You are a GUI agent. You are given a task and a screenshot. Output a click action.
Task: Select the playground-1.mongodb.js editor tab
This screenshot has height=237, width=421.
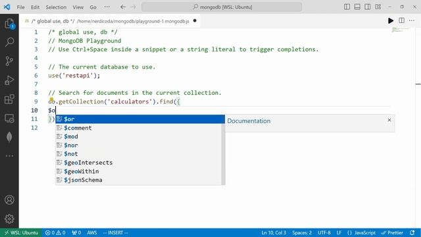pyautogui.click(x=110, y=21)
